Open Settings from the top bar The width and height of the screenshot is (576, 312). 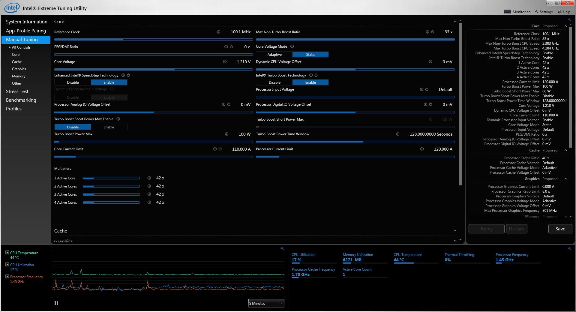click(x=544, y=12)
